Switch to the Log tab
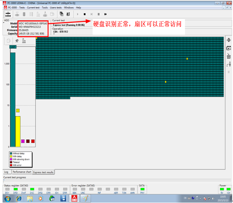 (x=6, y=172)
